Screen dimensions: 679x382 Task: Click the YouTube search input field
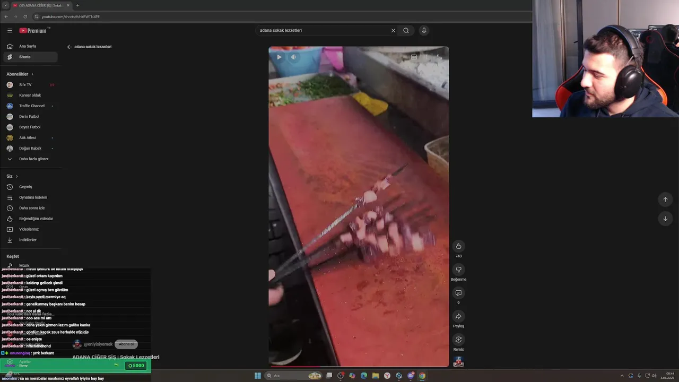[x=323, y=30]
